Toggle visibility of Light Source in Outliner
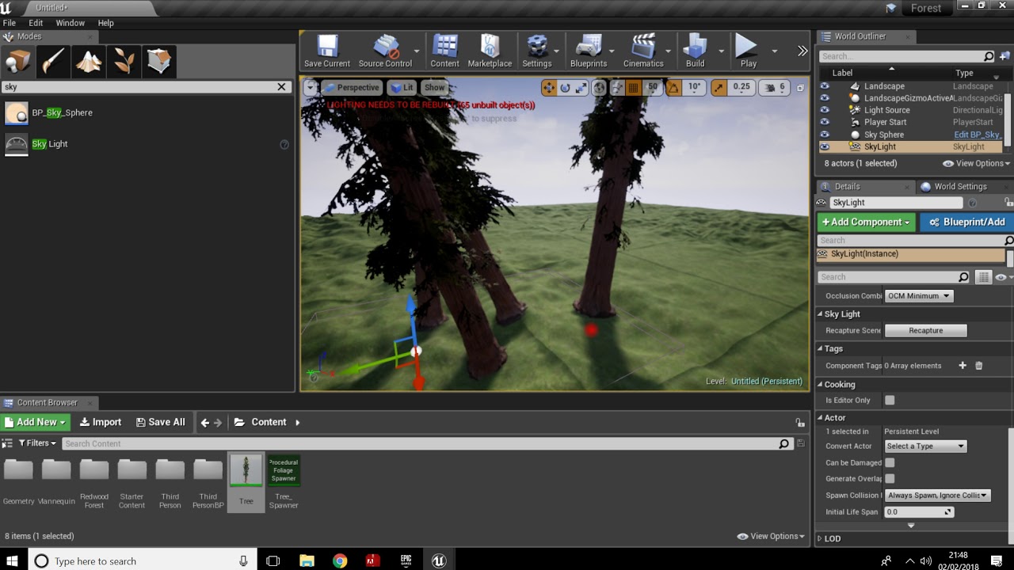The height and width of the screenshot is (570, 1014). (x=825, y=110)
